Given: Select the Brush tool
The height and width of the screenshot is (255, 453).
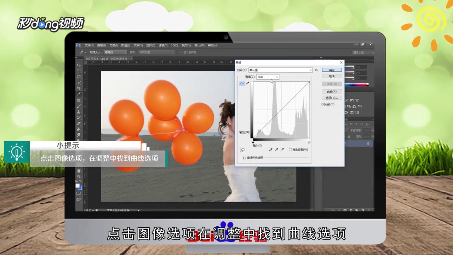Looking at the screenshot, I should pyautogui.click(x=79, y=106).
